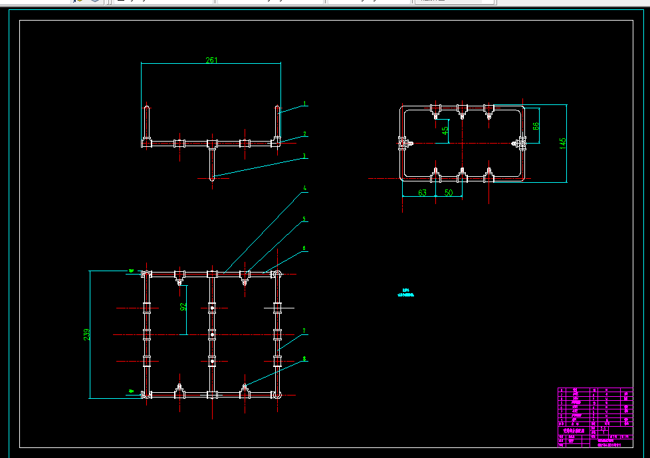
Task: Click part callout number 2
Action: click(x=304, y=134)
